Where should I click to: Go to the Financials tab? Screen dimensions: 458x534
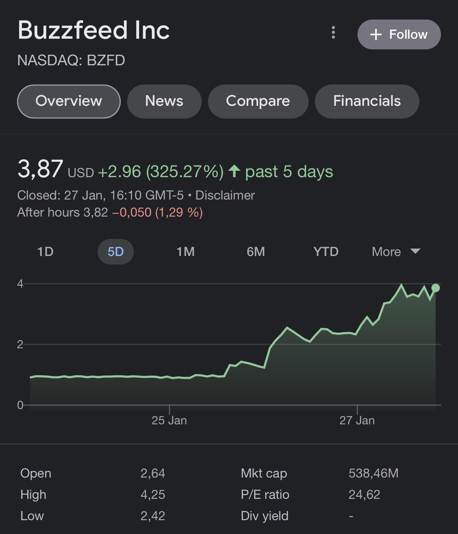[367, 101]
